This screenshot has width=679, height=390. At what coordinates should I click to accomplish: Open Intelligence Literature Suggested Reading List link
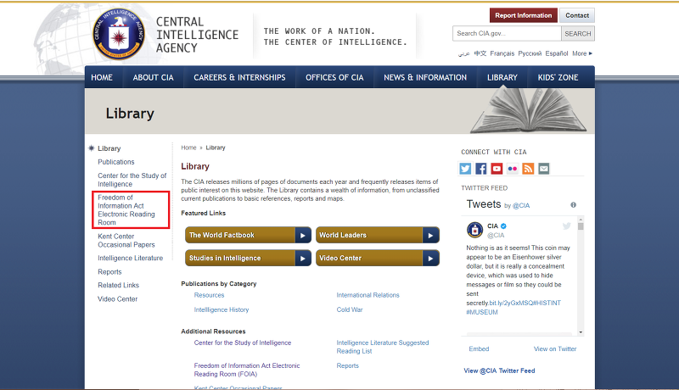point(383,348)
